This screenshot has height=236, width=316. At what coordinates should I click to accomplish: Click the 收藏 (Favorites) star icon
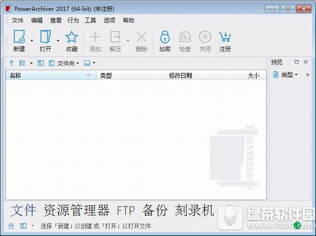coord(72,37)
